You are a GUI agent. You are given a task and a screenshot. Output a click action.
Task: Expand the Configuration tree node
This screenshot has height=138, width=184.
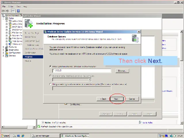point(3,53)
